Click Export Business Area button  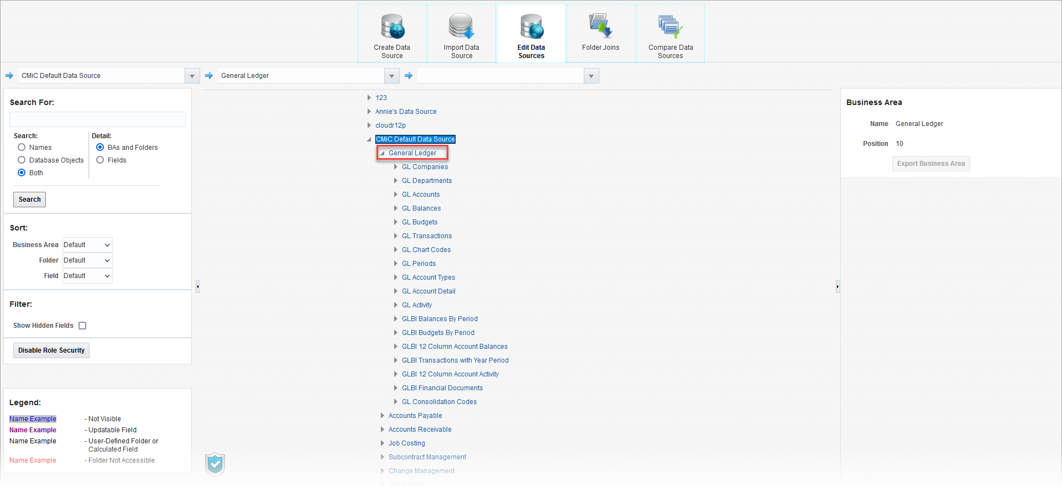tap(931, 164)
